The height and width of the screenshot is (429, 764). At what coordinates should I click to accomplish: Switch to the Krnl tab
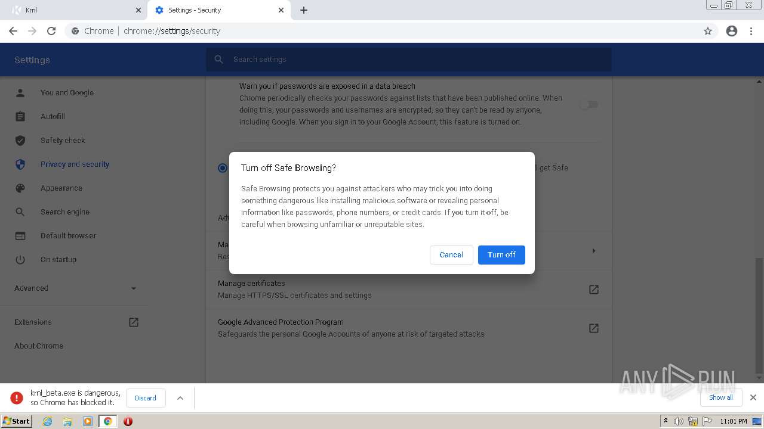[x=75, y=10]
